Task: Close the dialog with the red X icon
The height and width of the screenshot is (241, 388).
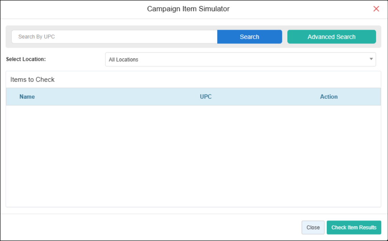Action: point(376,9)
